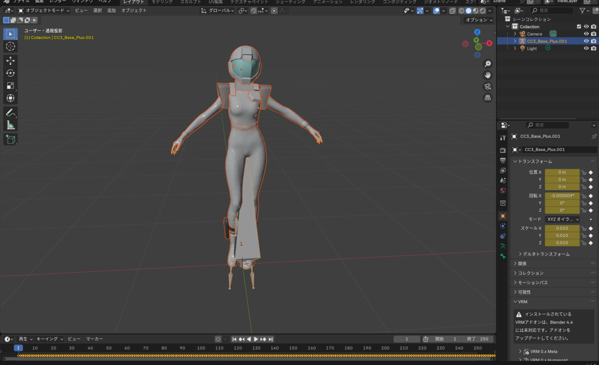Disable Camera rendering via camera icon
This screenshot has width=599, height=365.
tap(594, 34)
